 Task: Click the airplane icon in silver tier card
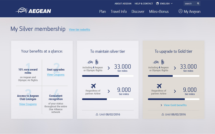(93, 86)
